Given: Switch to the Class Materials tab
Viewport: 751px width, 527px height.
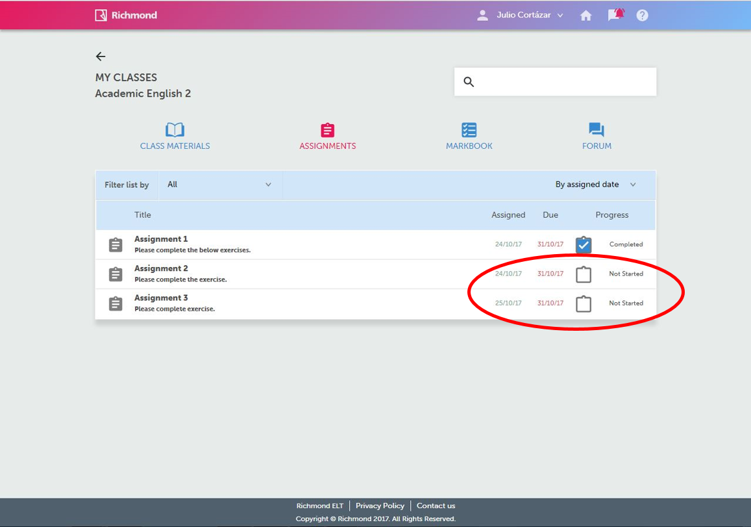Looking at the screenshot, I should pos(175,136).
